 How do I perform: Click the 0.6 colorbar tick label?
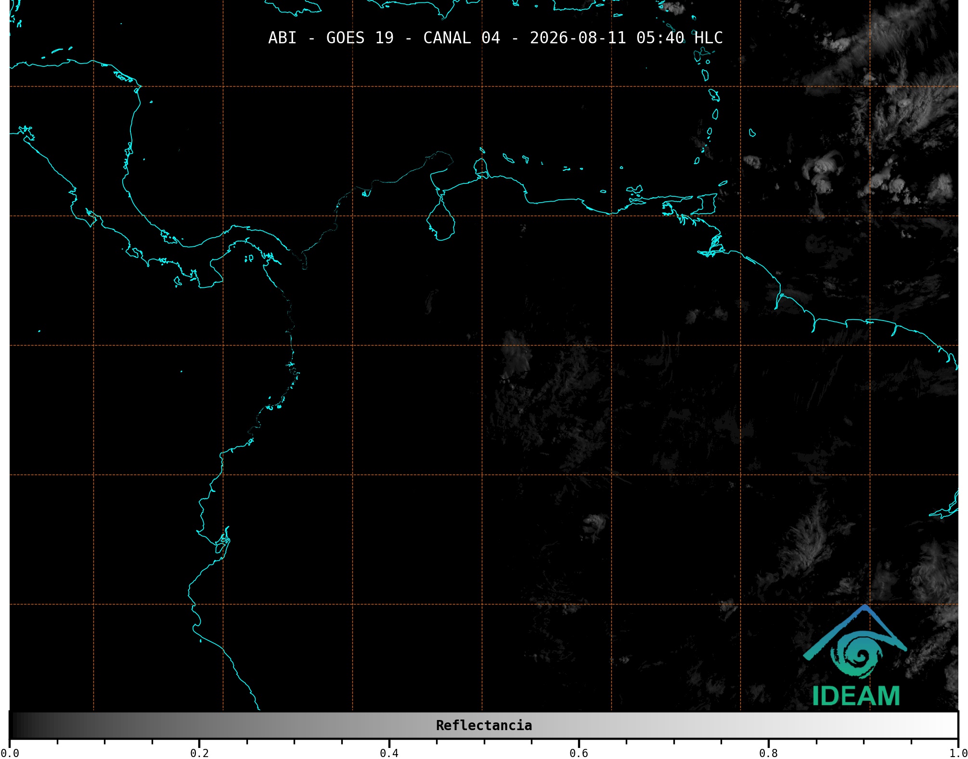(x=579, y=753)
